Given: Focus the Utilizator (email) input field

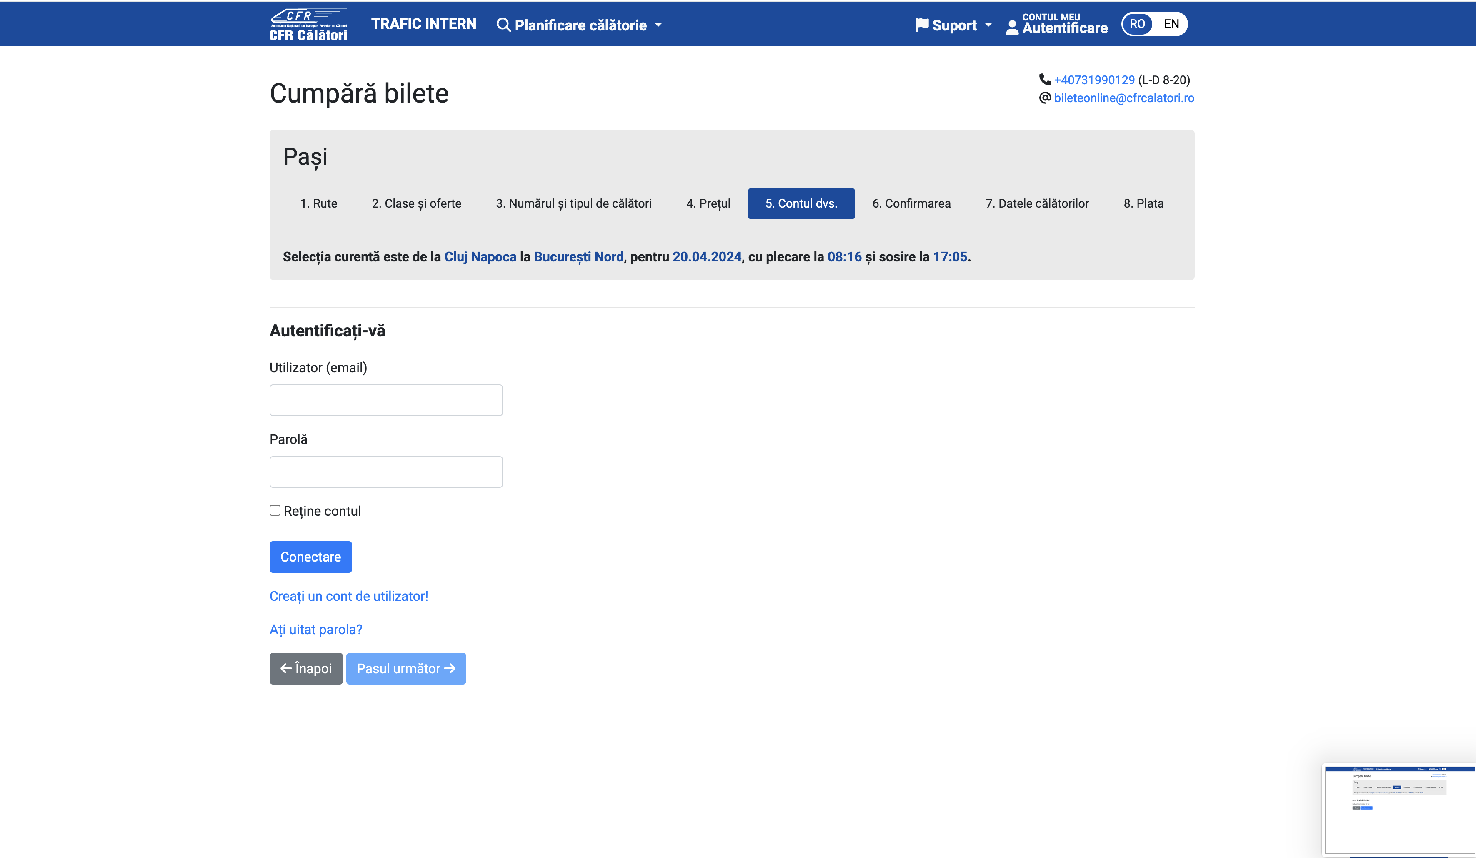Looking at the screenshot, I should click(x=386, y=400).
